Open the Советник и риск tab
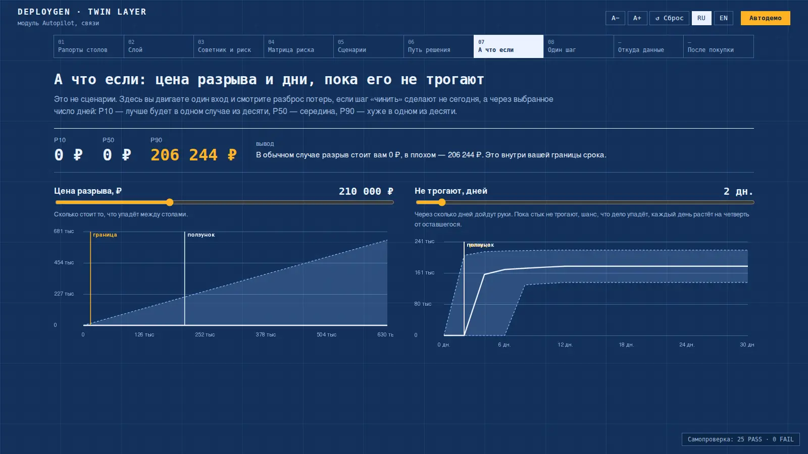Screen dimensions: 808x454 [x=229, y=46]
